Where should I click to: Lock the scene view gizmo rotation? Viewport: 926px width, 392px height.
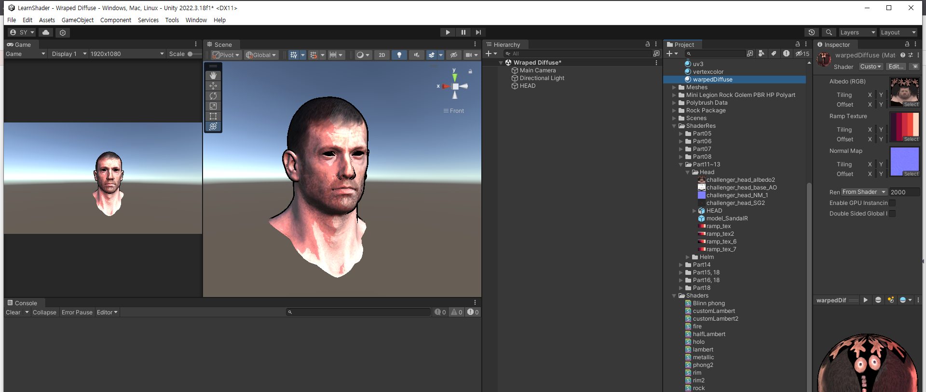pyautogui.click(x=470, y=71)
